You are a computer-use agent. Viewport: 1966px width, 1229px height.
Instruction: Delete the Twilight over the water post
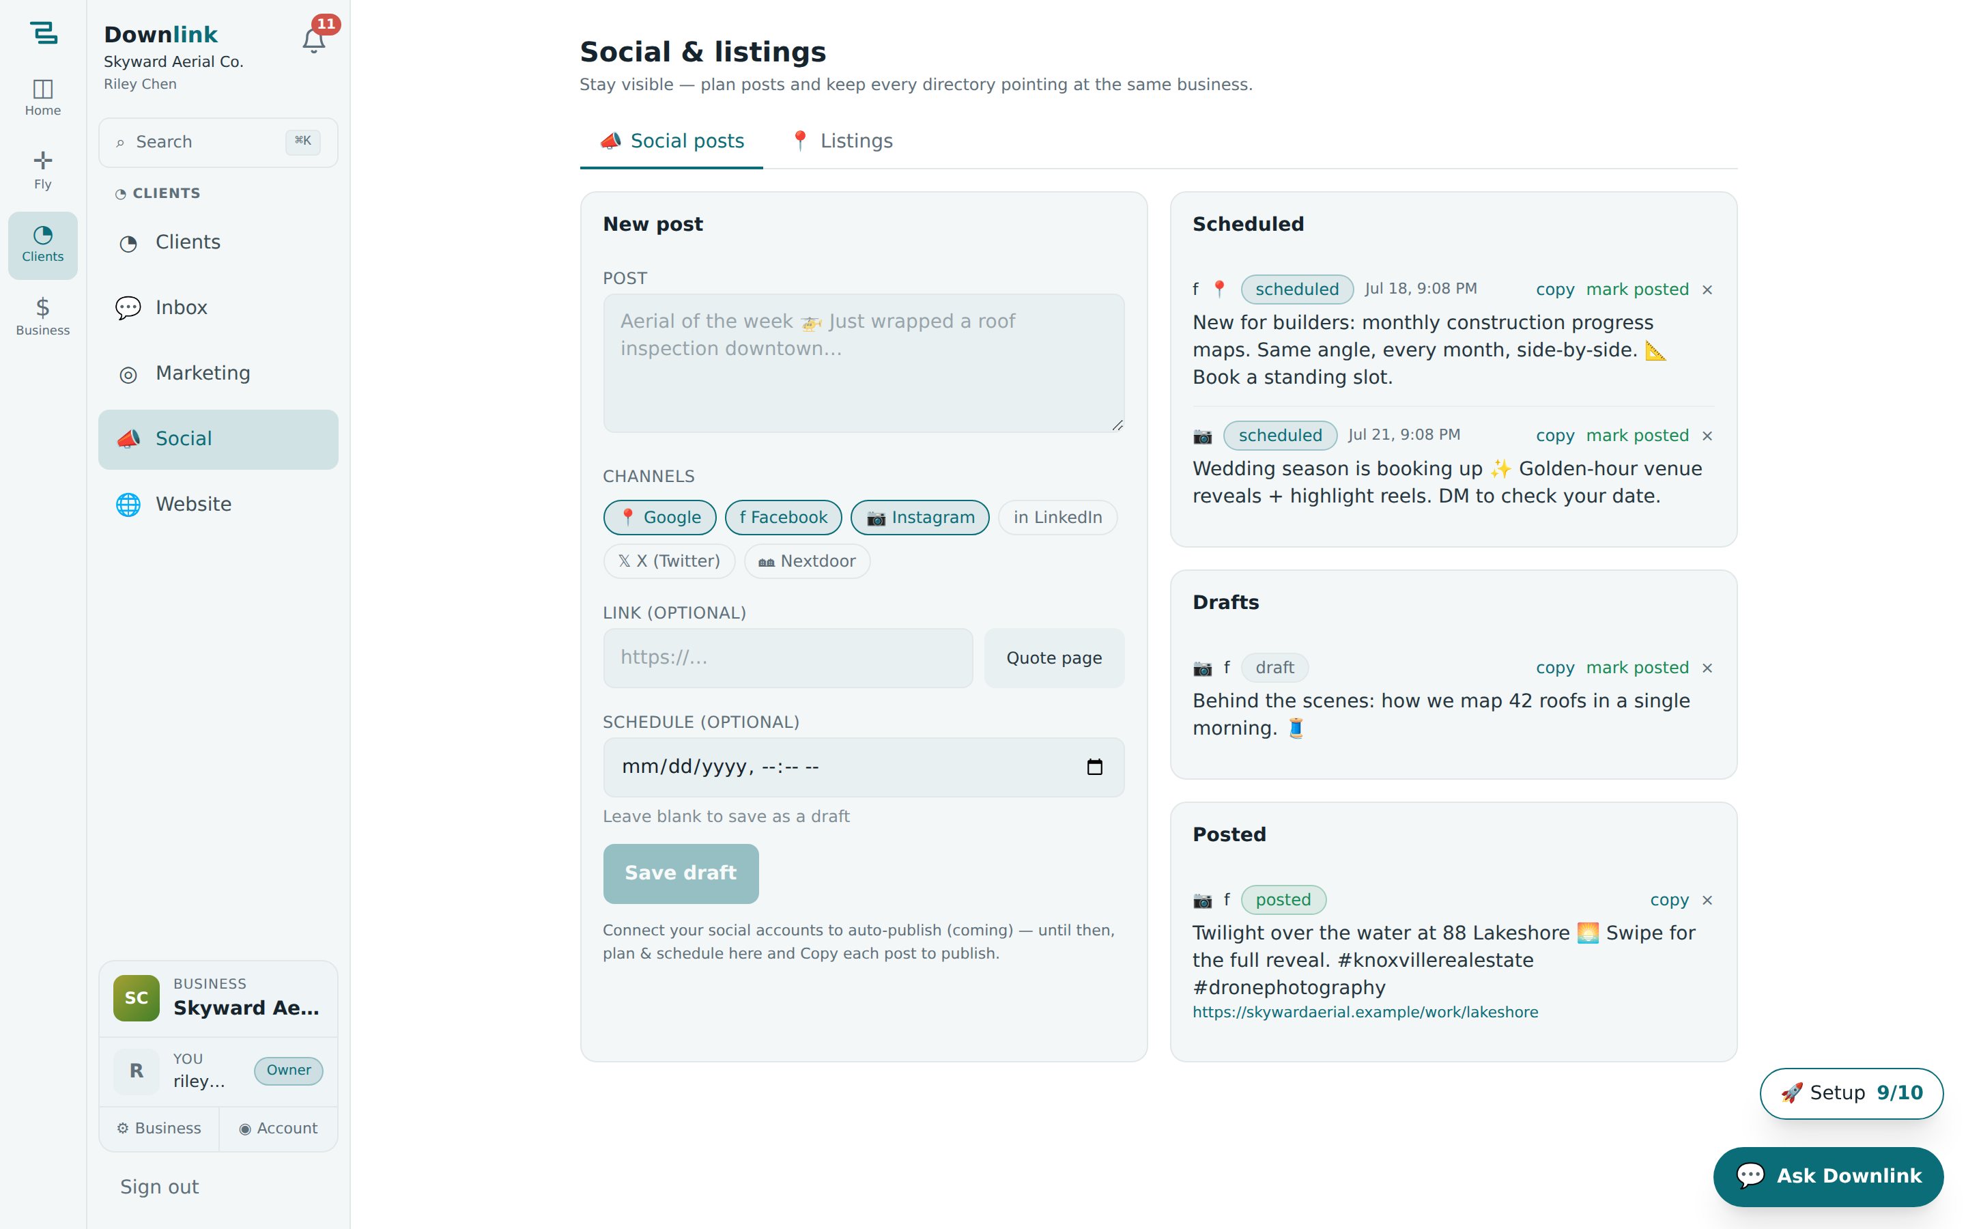[1707, 901]
